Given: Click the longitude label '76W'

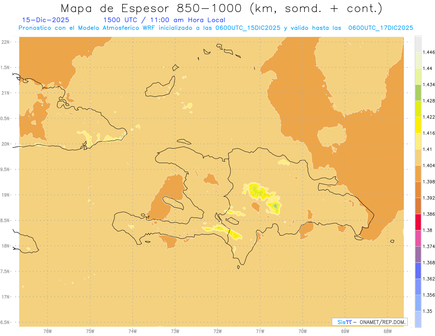Looking at the screenshot, I should 47,331.
